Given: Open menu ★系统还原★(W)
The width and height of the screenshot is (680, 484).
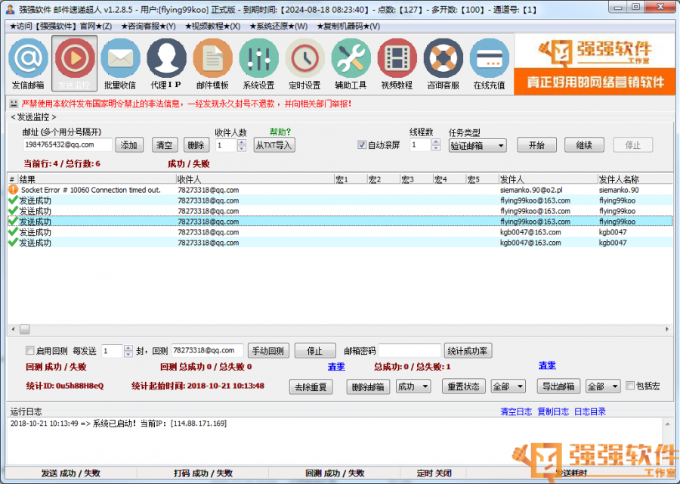Looking at the screenshot, I should point(278,26).
